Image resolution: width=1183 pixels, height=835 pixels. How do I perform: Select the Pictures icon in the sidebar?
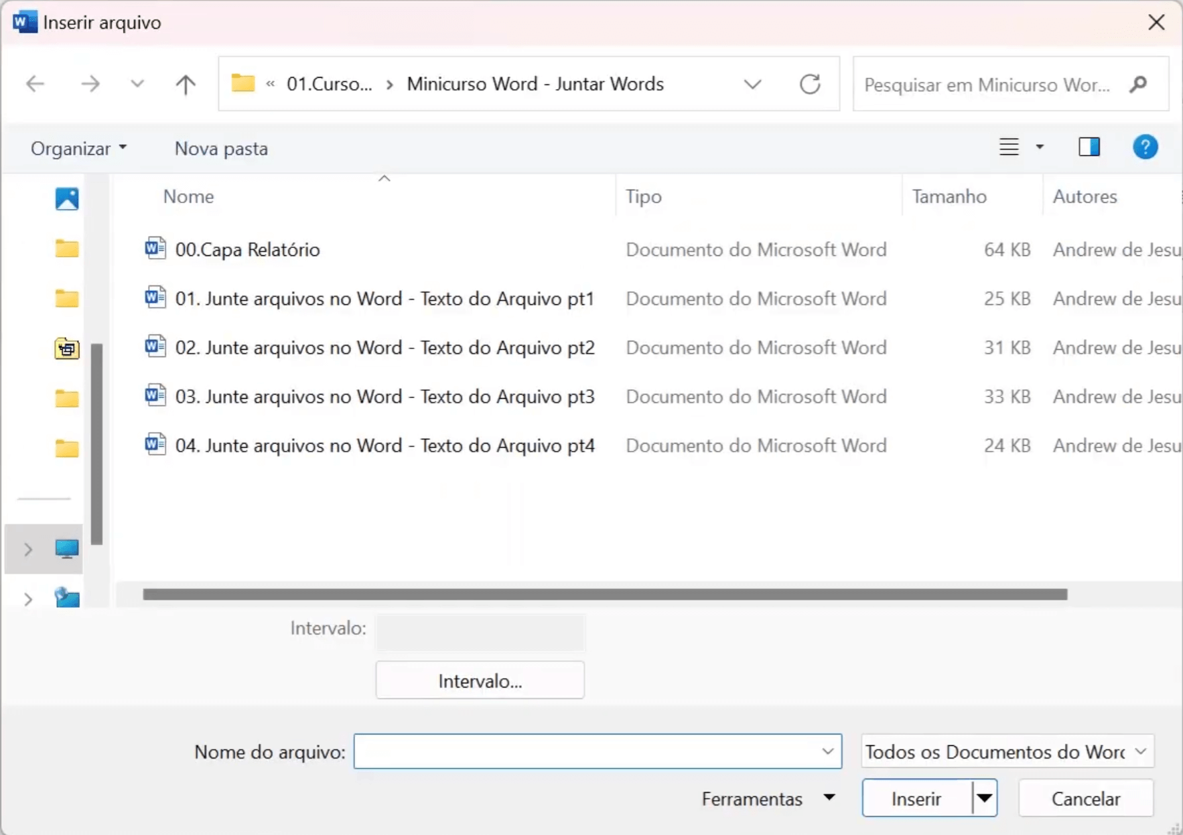(x=66, y=198)
